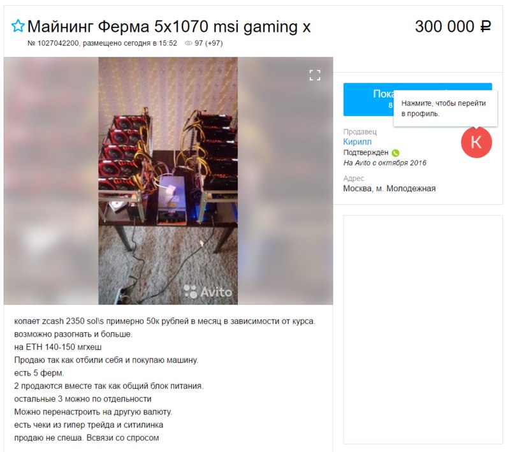Click the 300 000 price text

tap(444, 26)
